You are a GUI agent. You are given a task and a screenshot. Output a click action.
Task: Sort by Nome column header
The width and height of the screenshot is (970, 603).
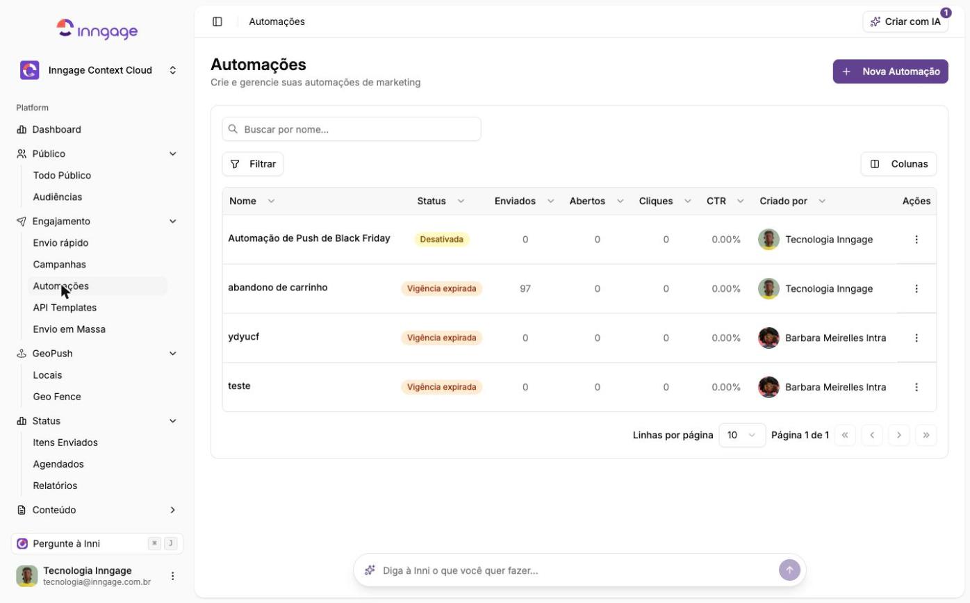(252, 201)
